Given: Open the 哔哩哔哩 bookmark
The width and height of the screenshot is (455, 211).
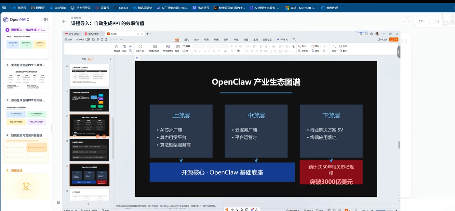Looking at the screenshot, I should (x=329, y=8).
